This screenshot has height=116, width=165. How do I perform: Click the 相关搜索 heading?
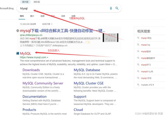[x=144, y=31]
